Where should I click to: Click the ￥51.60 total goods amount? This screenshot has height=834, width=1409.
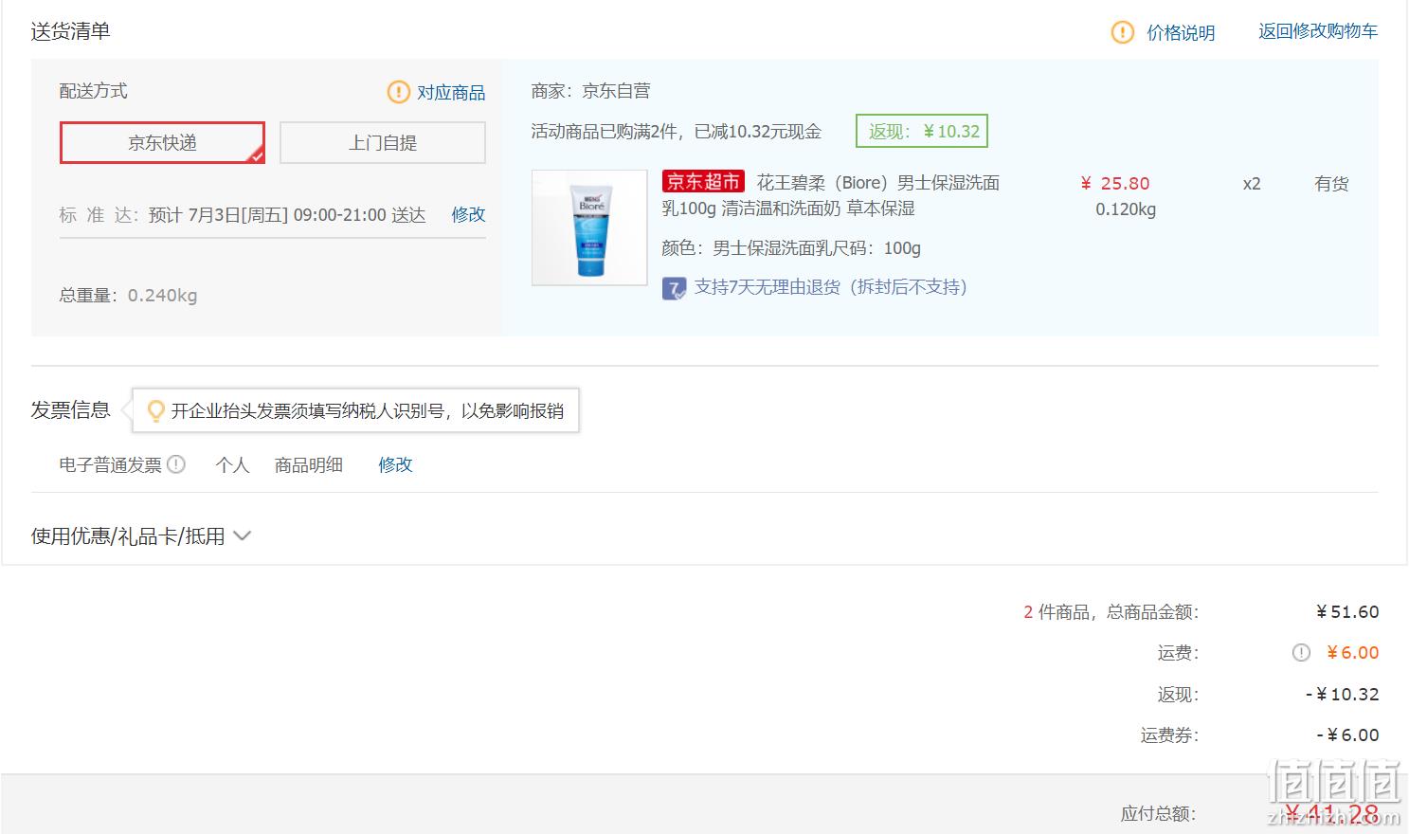[1347, 612]
